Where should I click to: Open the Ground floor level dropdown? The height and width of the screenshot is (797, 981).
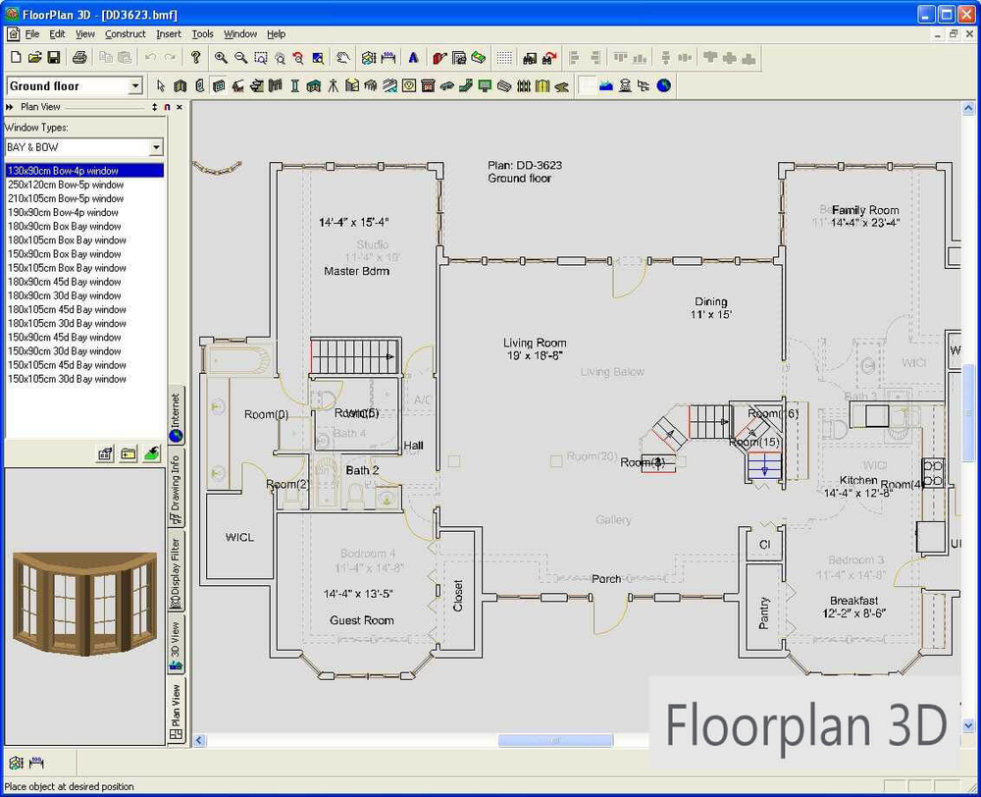tap(135, 86)
